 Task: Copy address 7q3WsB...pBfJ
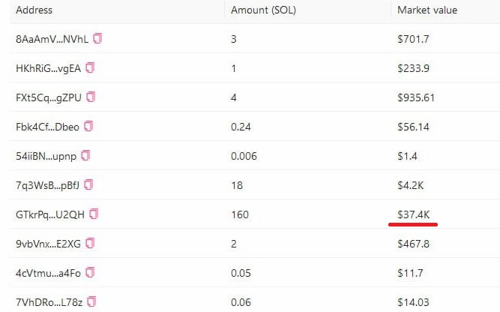pyautogui.click(x=88, y=184)
